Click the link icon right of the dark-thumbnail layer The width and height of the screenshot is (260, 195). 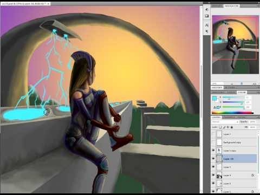pos(252,175)
